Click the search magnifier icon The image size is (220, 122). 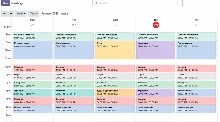[96, 3]
